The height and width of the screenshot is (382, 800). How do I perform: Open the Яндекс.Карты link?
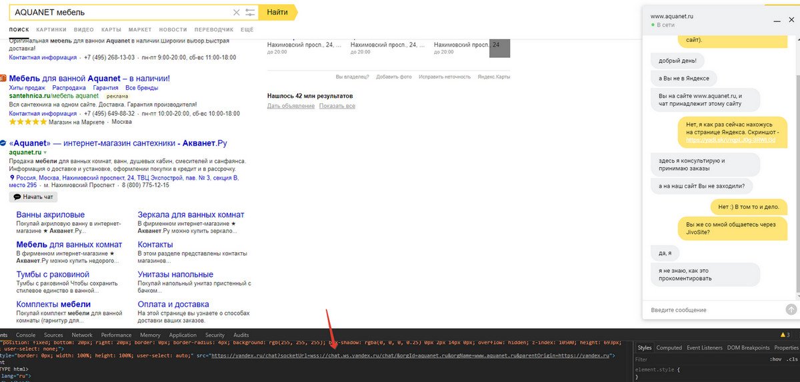[494, 77]
